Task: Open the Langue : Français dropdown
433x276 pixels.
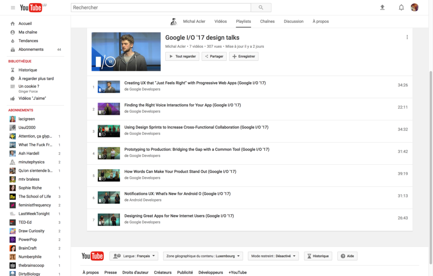Action: [x=134, y=256]
